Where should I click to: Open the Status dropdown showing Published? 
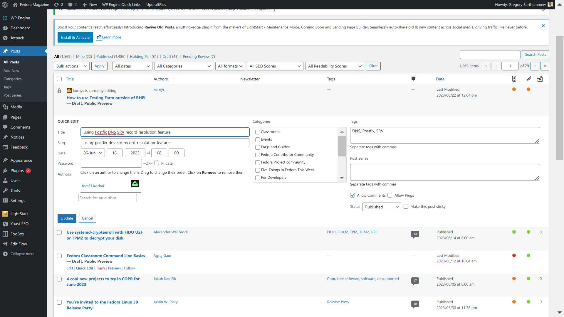pyautogui.click(x=382, y=207)
